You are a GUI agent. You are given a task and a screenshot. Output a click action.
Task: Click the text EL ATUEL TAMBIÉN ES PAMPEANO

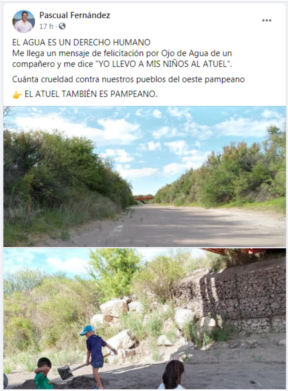coord(91,94)
